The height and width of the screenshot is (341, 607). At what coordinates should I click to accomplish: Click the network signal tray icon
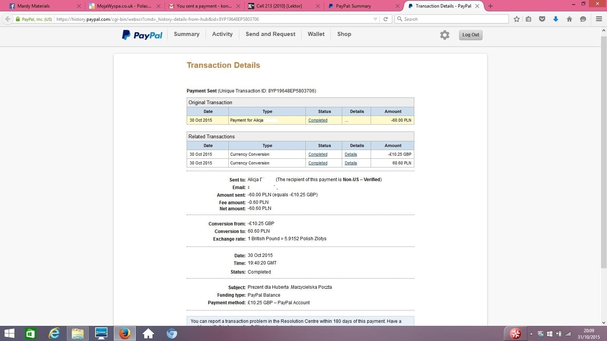568,334
